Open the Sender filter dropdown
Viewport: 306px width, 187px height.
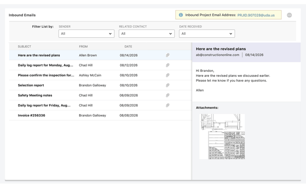point(86,34)
